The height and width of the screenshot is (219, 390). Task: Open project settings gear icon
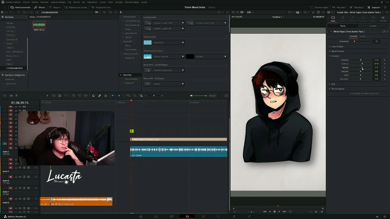(x=384, y=217)
